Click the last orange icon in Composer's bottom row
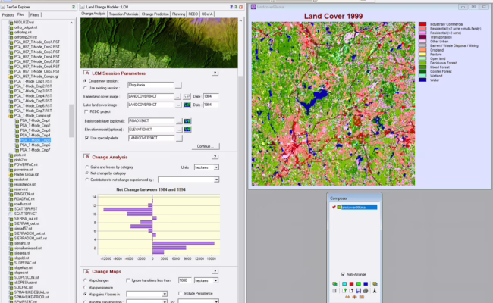This screenshot has height=303, width=493. click(362, 297)
